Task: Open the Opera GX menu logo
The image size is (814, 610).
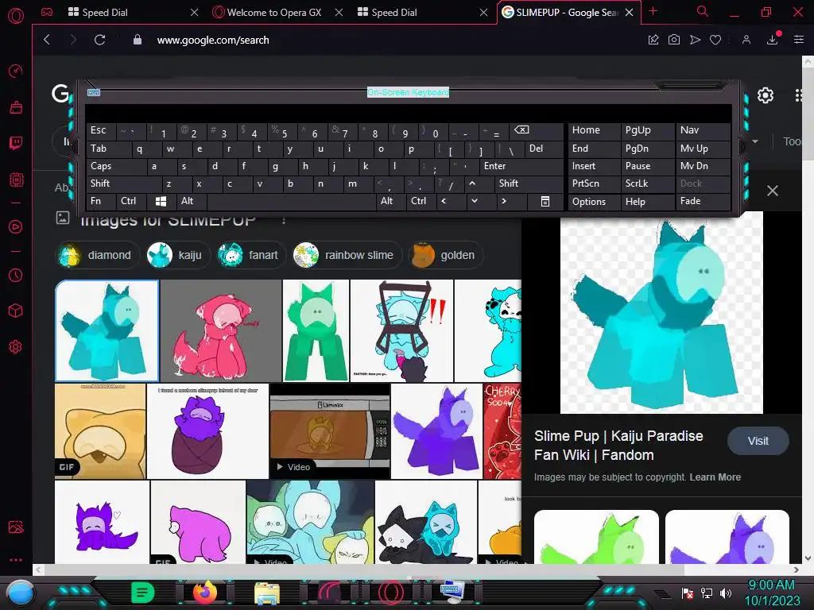Action: [16, 15]
